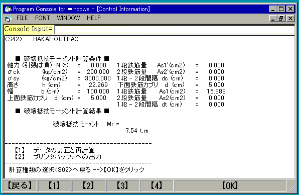Click the 【1】 bottom bar button
Screen dimensions: 299x195
pos(54,185)
